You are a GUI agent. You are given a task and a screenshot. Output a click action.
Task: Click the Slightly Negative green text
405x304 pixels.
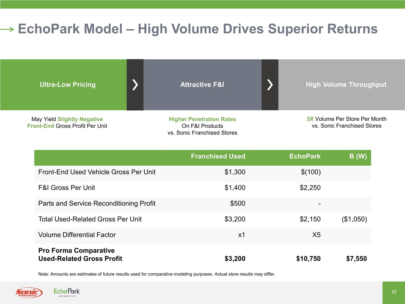coord(80,119)
